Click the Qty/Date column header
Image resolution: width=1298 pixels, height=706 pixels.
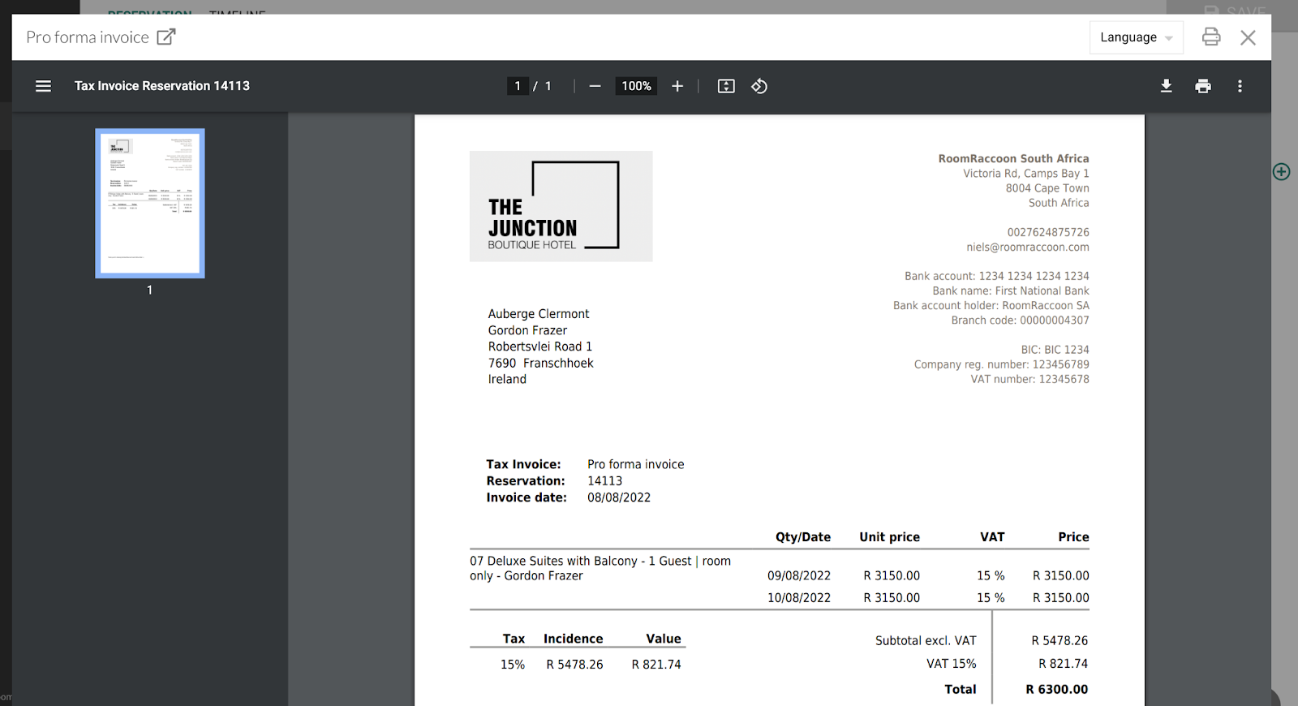point(803,537)
